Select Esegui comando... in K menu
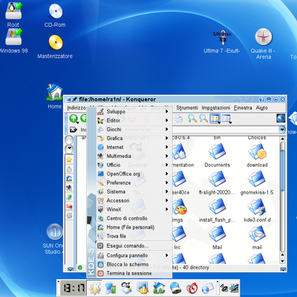 pyautogui.click(x=134, y=246)
